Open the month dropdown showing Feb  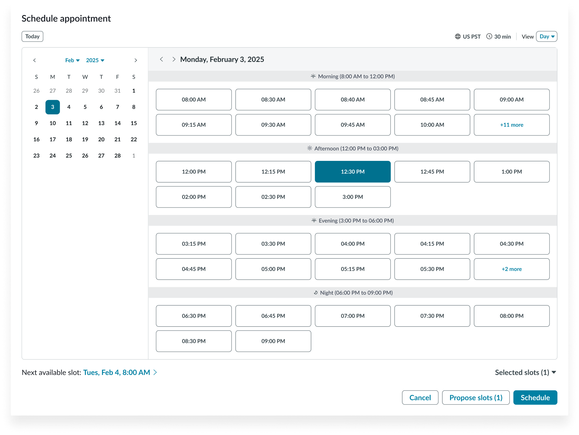coord(72,60)
